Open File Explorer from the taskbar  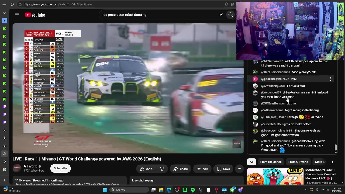pos(161,190)
